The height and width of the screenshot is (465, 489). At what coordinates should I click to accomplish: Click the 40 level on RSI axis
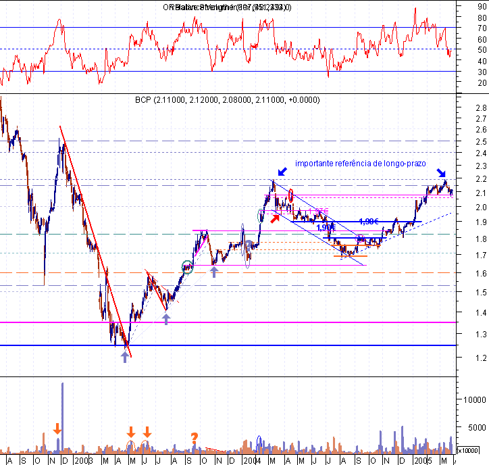coord(482,62)
